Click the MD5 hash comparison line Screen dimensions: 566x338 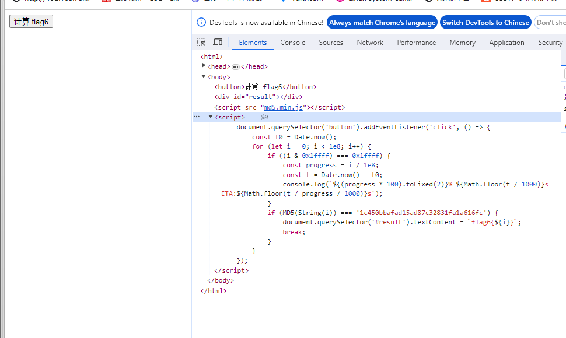[383, 213]
